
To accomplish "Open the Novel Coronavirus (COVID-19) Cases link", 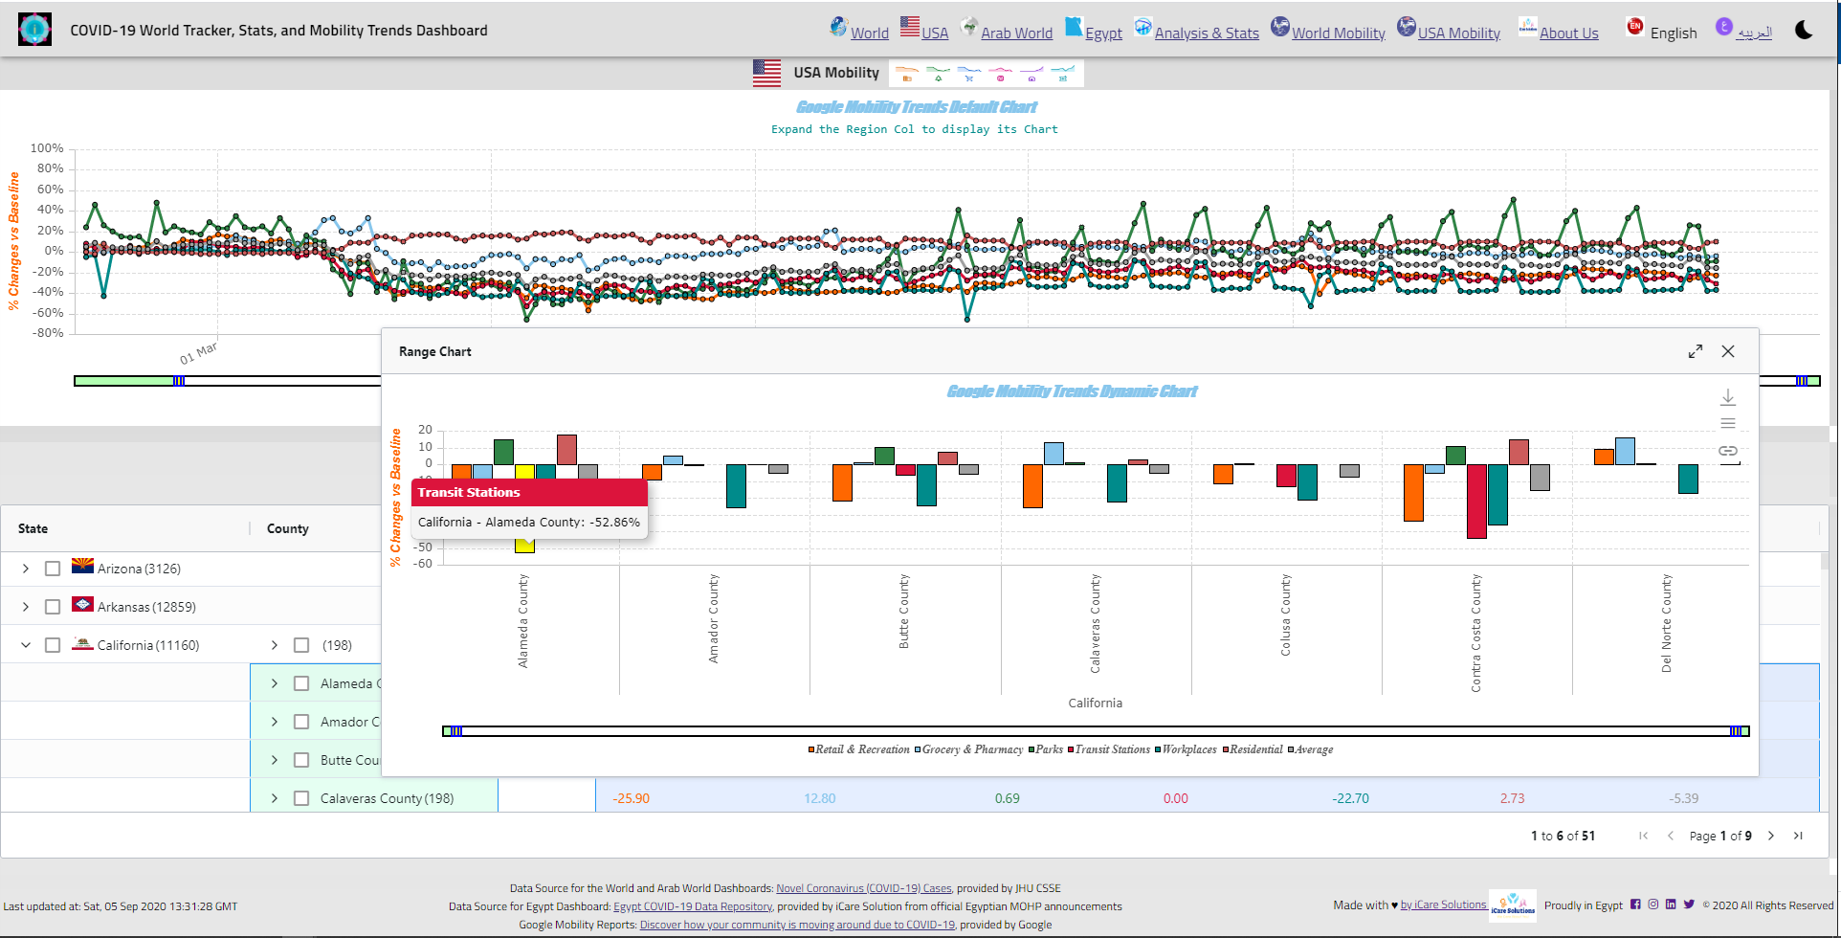I will coord(862,887).
